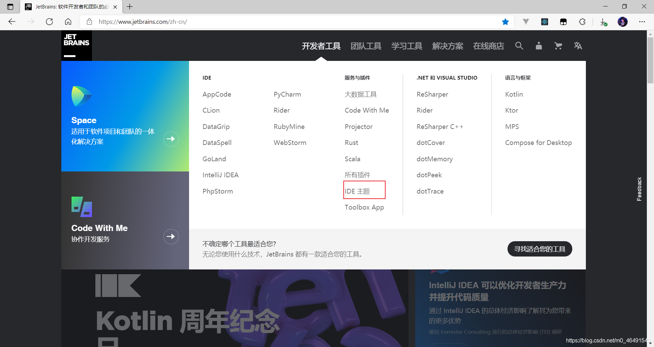
Task: Open the dotMemory link
Action: point(435,159)
